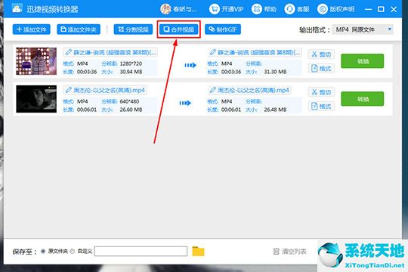Click the source size value 30.94 MB
The height and width of the screenshot is (272, 408).
click(x=131, y=72)
